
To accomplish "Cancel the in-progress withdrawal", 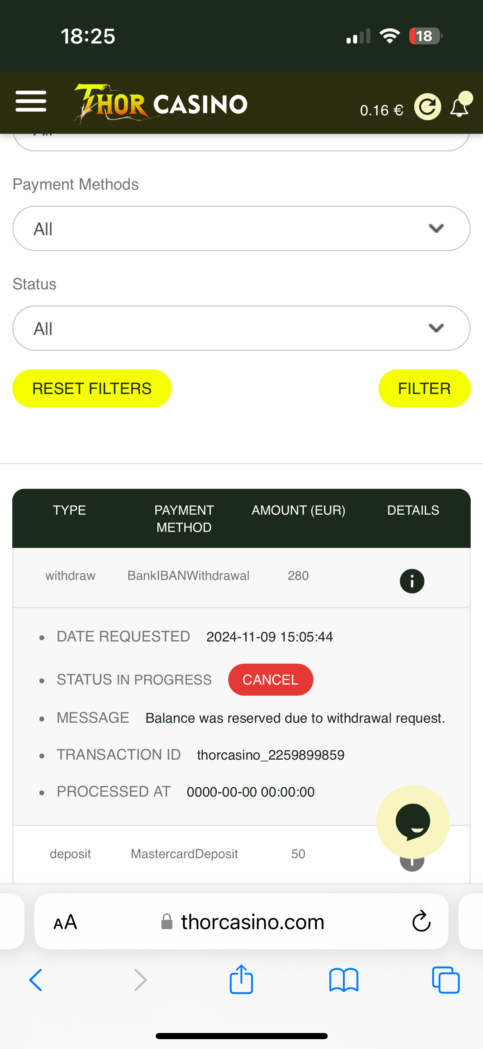I will click(x=270, y=680).
